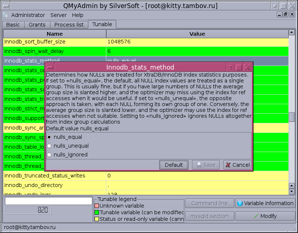The width and height of the screenshot is (298, 233).
Task: Click the Name column header
Action: [54, 34]
